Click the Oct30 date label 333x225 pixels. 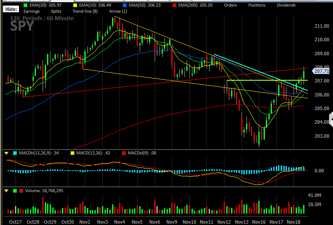tap(68, 222)
